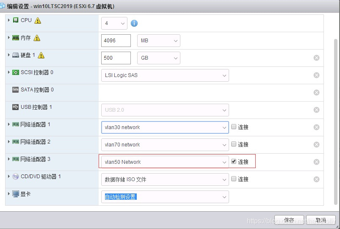Click the memory size field showing 4096
The width and height of the screenshot is (340, 229).
click(116, 41)
